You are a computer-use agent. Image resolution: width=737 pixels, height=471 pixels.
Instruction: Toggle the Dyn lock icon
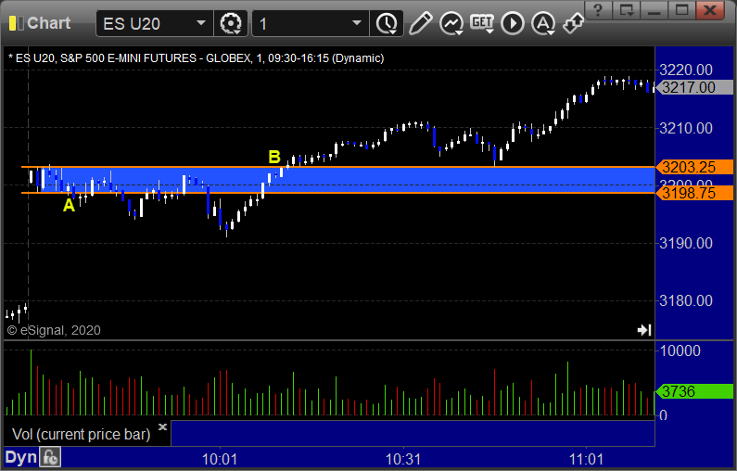point(50,457)
